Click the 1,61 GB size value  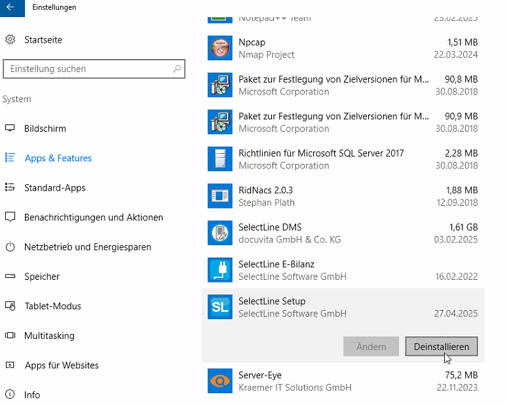[463, 227]
